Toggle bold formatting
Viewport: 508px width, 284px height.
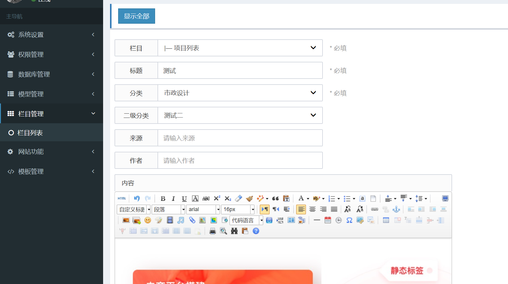[163, 199]
